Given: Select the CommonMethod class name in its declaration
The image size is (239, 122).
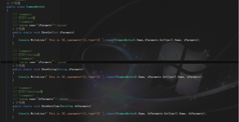Looking at the screenshot, I should point(35,7).
